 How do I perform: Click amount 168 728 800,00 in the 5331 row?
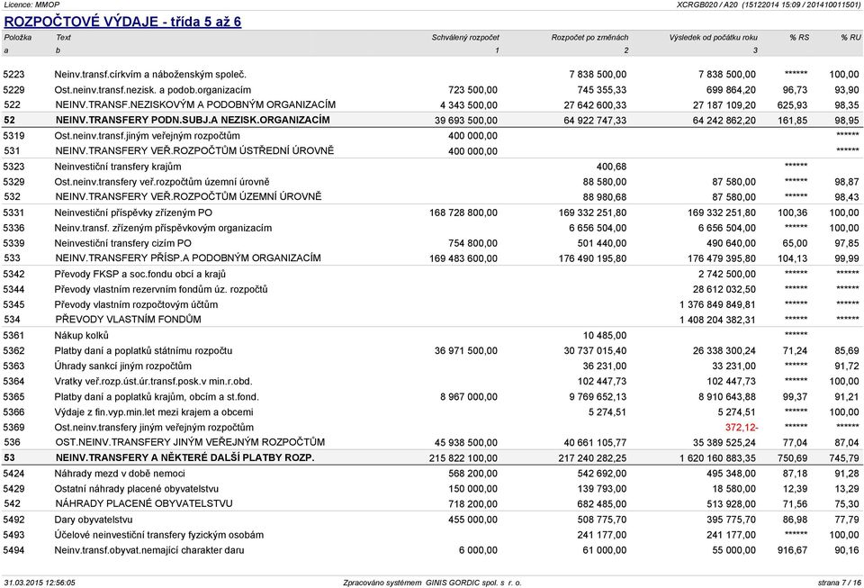[x=463, y=213]
